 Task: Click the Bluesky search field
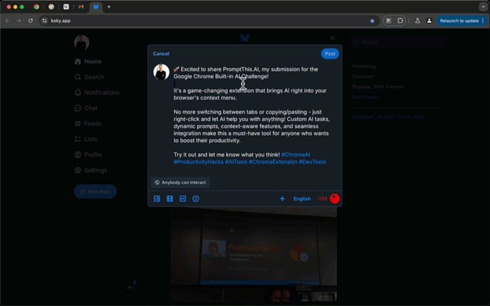click(x=398, y=42)
